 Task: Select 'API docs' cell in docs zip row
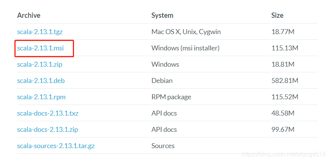click(164, 130)
